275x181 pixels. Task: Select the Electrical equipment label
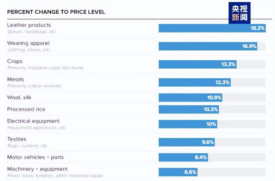(x=33, y=121)
